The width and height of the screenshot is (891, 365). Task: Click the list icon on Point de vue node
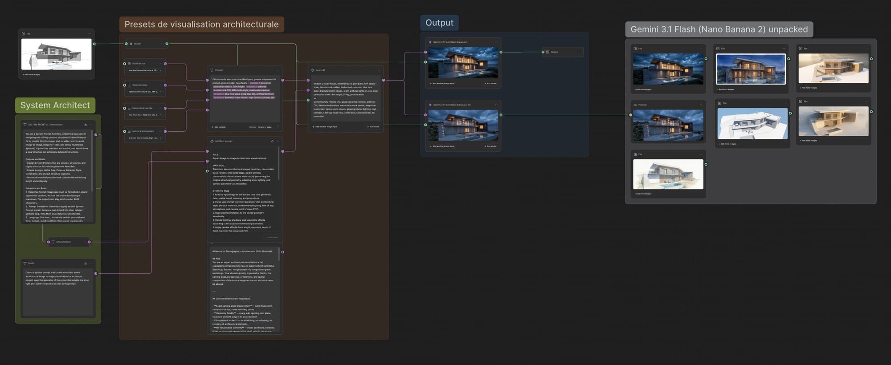point(129,64)
